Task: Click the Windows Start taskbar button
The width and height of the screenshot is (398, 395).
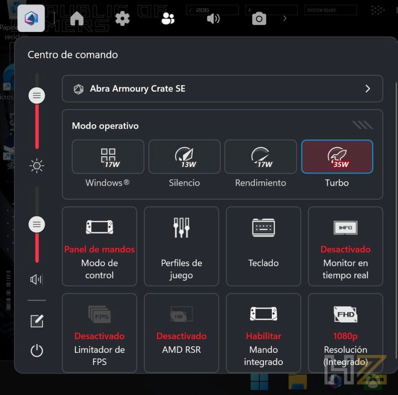Action: click(259, 382)
